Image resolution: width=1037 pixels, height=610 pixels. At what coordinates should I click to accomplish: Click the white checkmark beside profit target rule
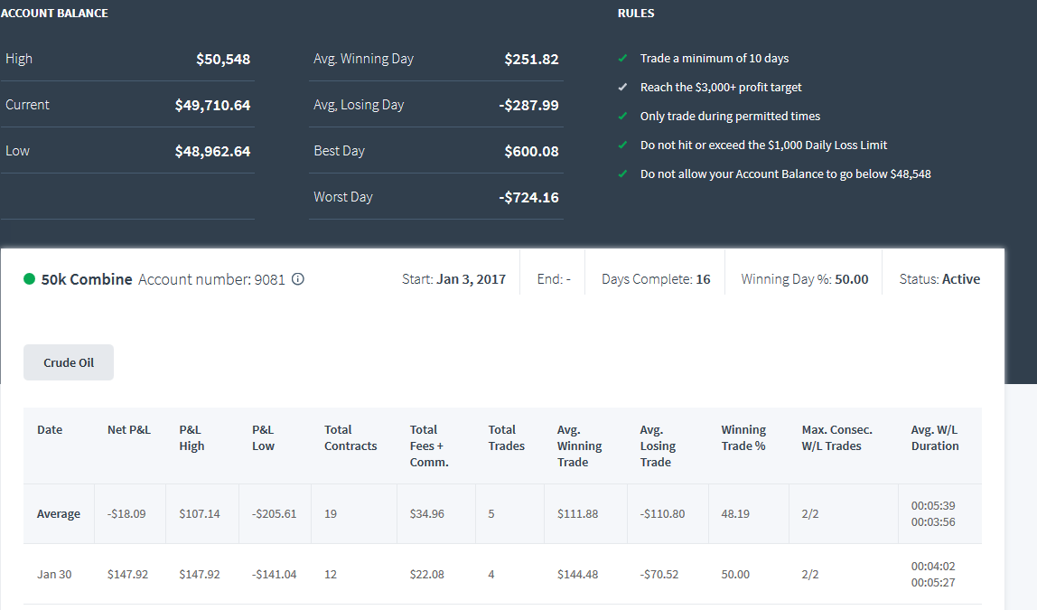click(622, 87)
